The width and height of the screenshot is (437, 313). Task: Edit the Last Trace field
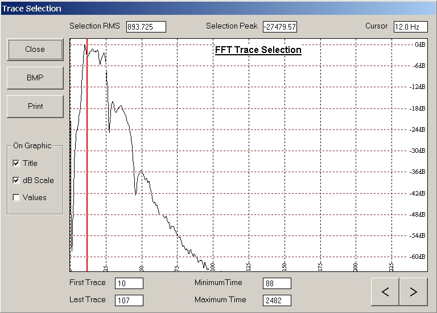[129, 300]
